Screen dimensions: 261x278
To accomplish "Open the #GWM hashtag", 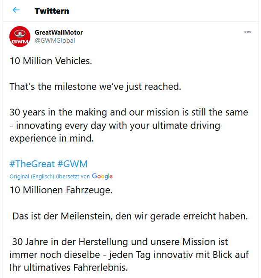I will pos(73,164).
